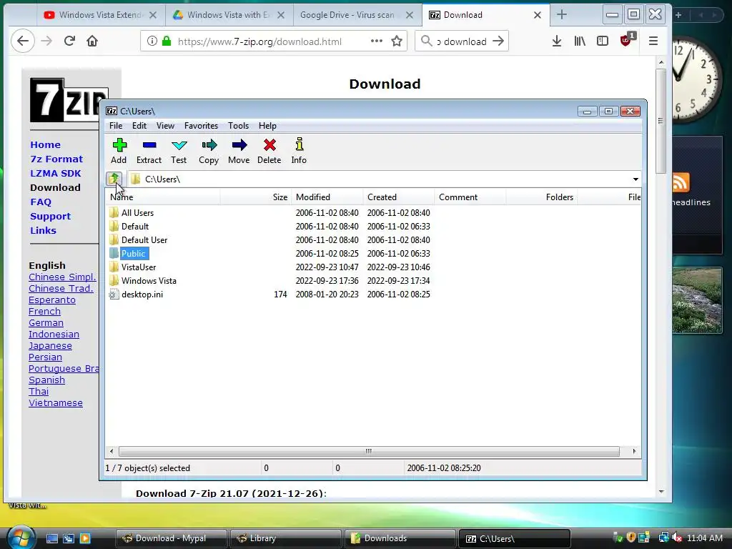Open the Help menu
The height and width of the screenshot is (549, 732).
267,126
